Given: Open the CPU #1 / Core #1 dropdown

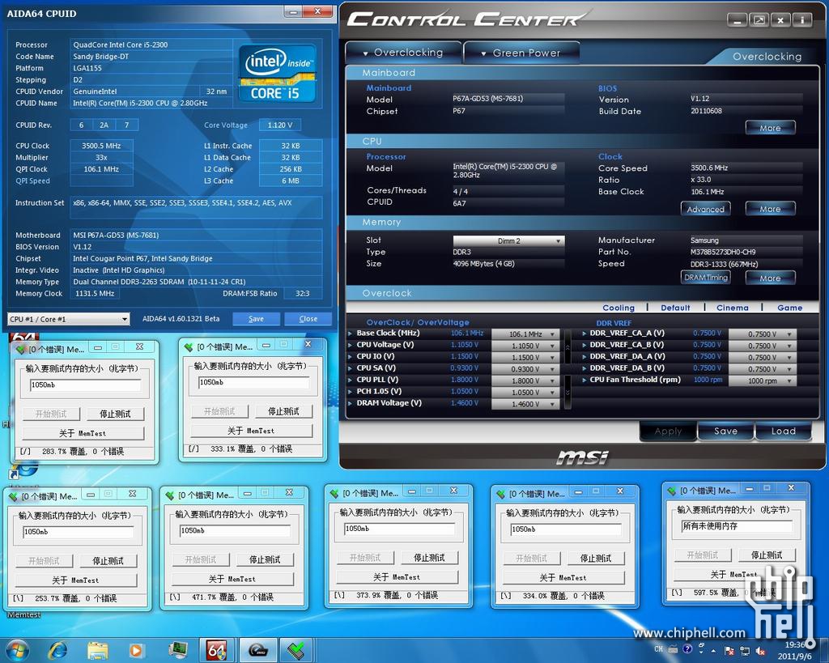Looking at the screenshot, I should click(x=69, y=319).
